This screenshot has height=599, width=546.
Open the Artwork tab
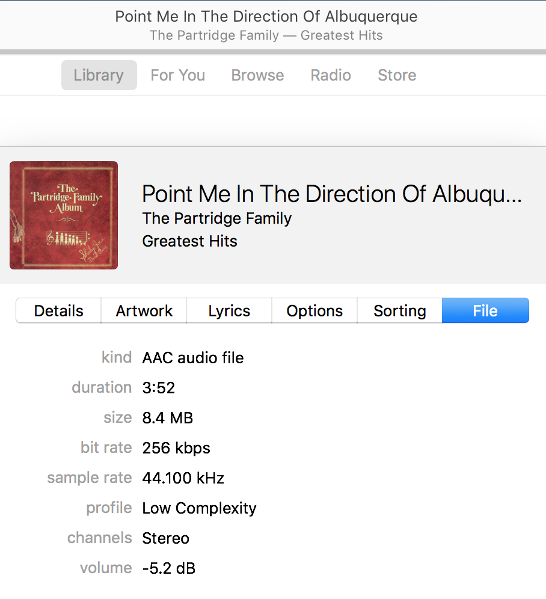pyautogui.click(x=144, y=311)
